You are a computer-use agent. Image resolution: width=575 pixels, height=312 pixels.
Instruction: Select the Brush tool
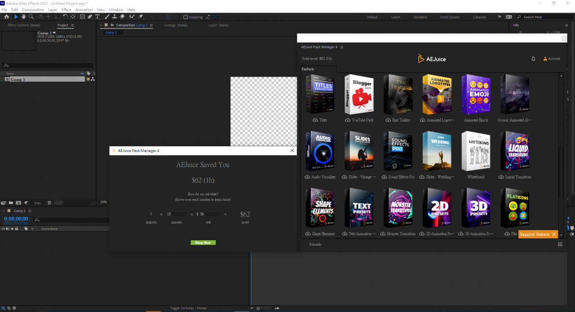tap(108, 17)
